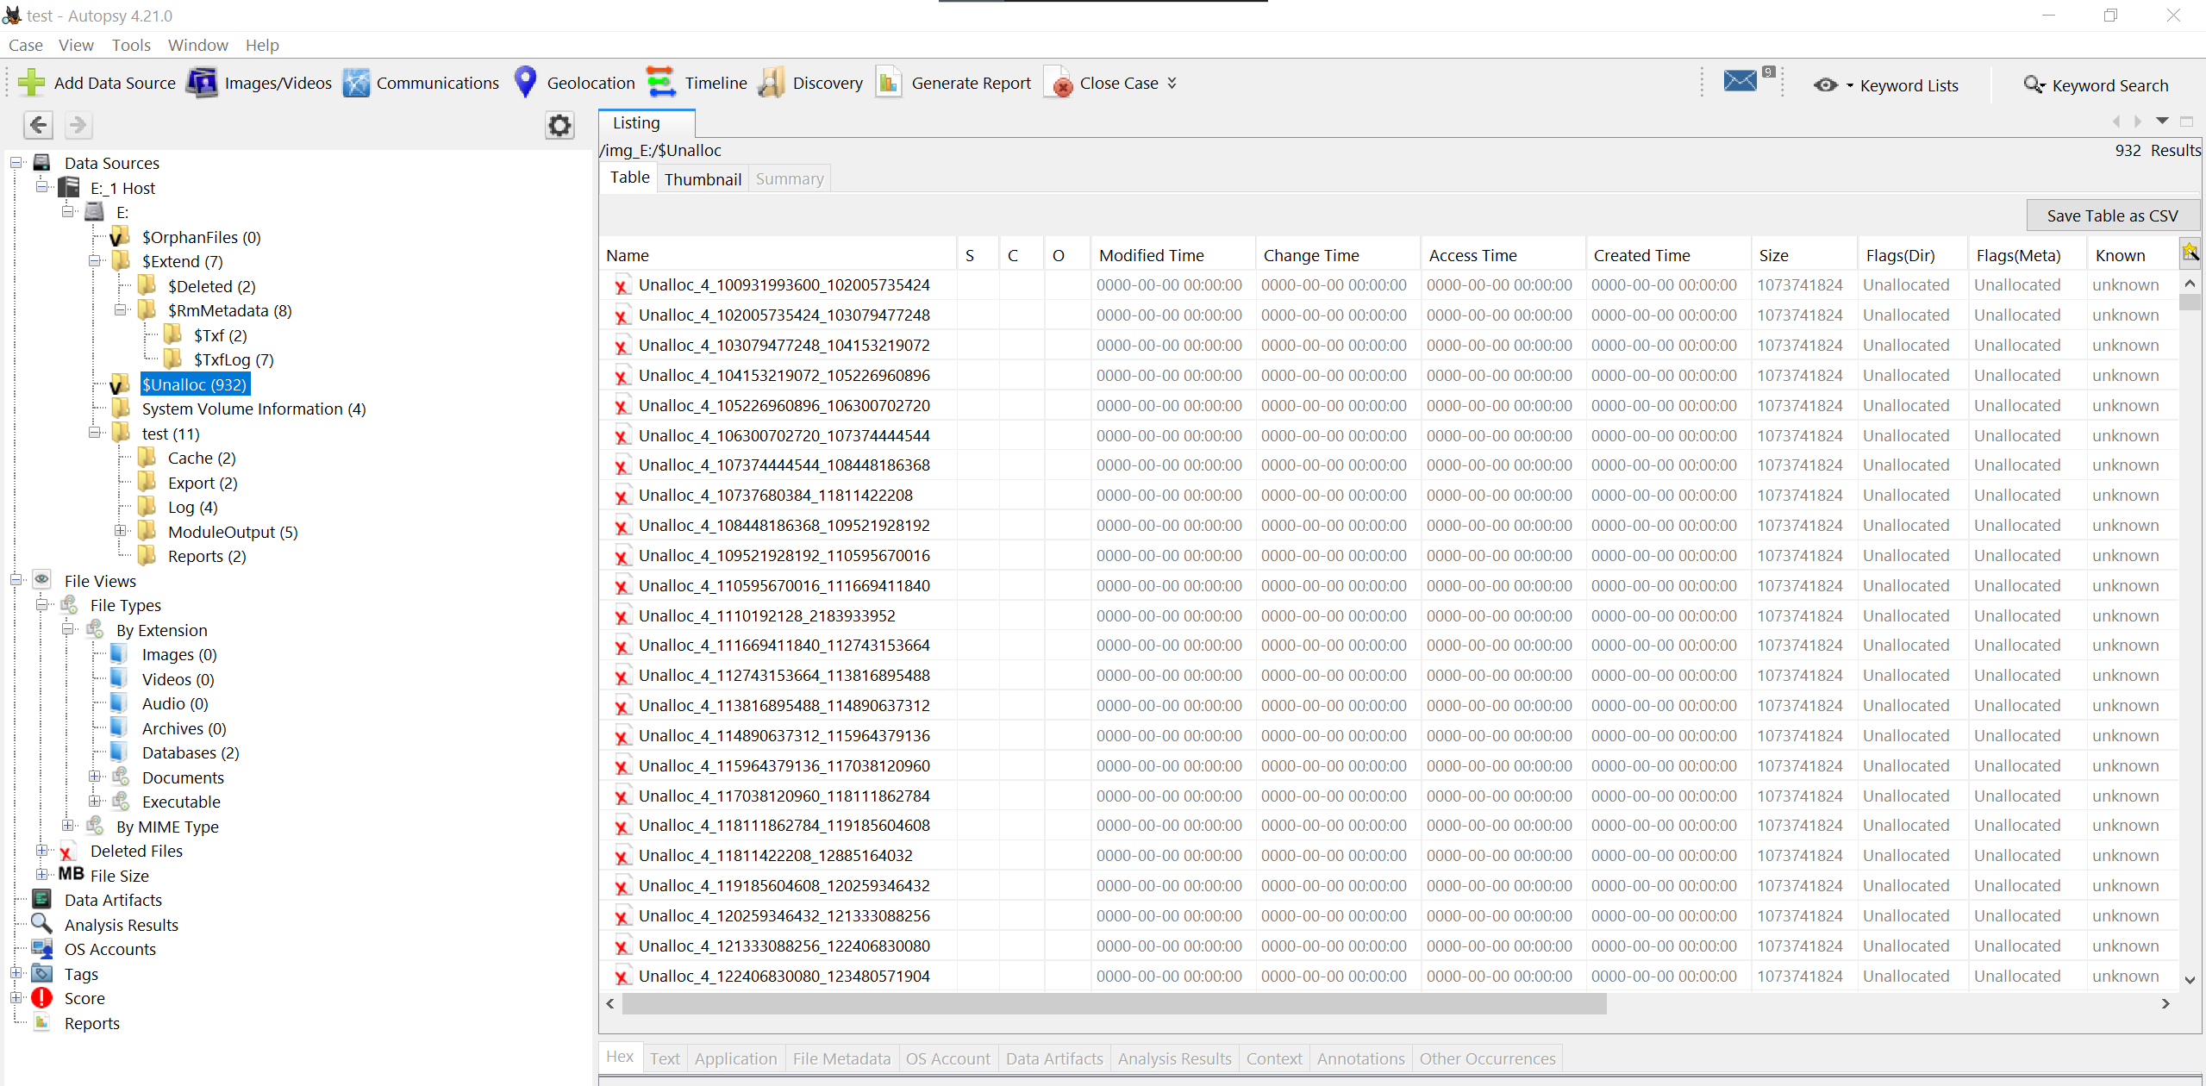Select the $Unalloc (932) tree item
This screenshot has height=1086, width=2206.
coord(195,384)
